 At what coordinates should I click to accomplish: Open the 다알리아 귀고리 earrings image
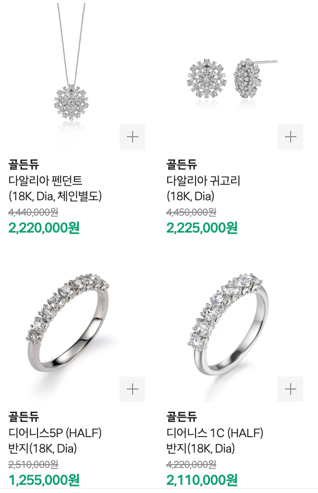click(x=232, y=79)
